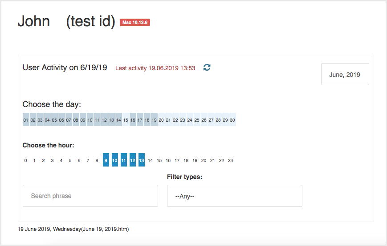Screen dimensions: 387x246
Task: Select day 01 in day chooser
Action: (x=26, y=119)
